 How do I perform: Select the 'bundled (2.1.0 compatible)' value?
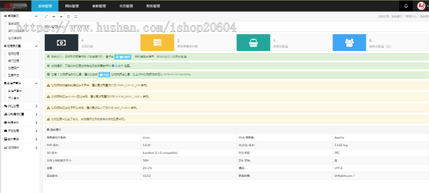tap(160, 152)
